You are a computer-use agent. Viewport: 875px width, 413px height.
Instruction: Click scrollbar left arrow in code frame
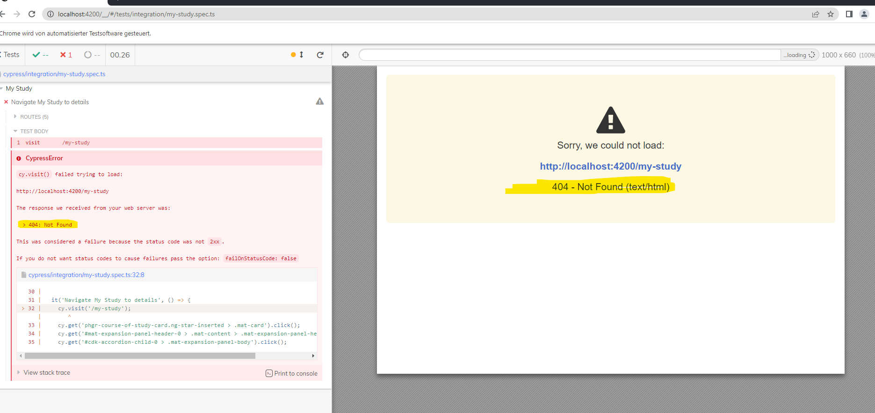pyautogui.click(x=21, y=356)
